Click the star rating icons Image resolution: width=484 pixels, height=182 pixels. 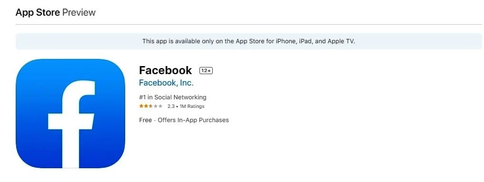click(151, 106)
